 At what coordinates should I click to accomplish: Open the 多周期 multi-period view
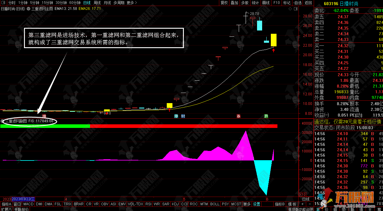tap(119, 3)
